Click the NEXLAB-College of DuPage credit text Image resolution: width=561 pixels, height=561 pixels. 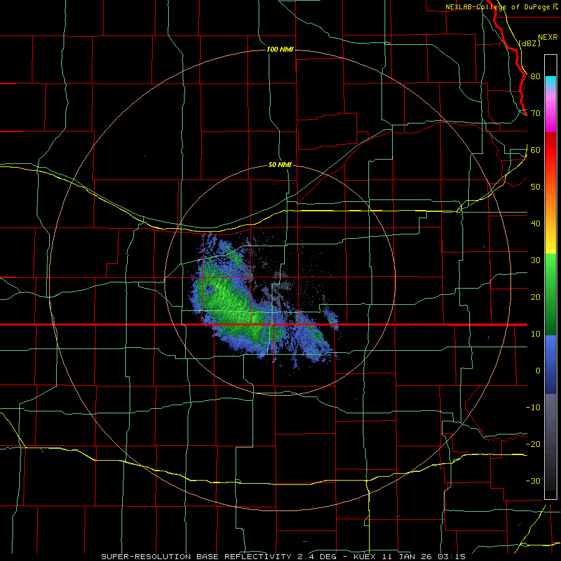(497, 7)
